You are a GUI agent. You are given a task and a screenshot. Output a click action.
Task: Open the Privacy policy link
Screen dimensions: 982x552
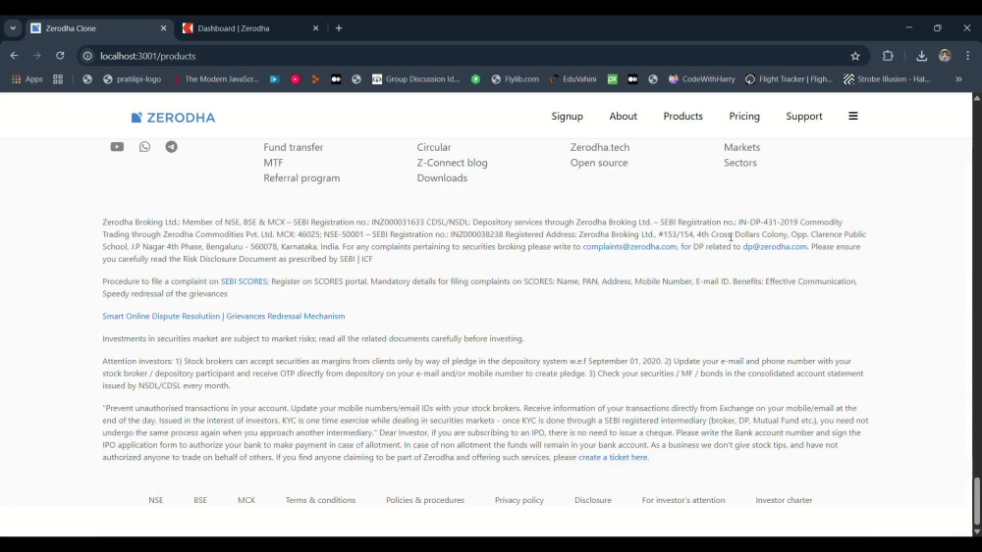(519, 500)
